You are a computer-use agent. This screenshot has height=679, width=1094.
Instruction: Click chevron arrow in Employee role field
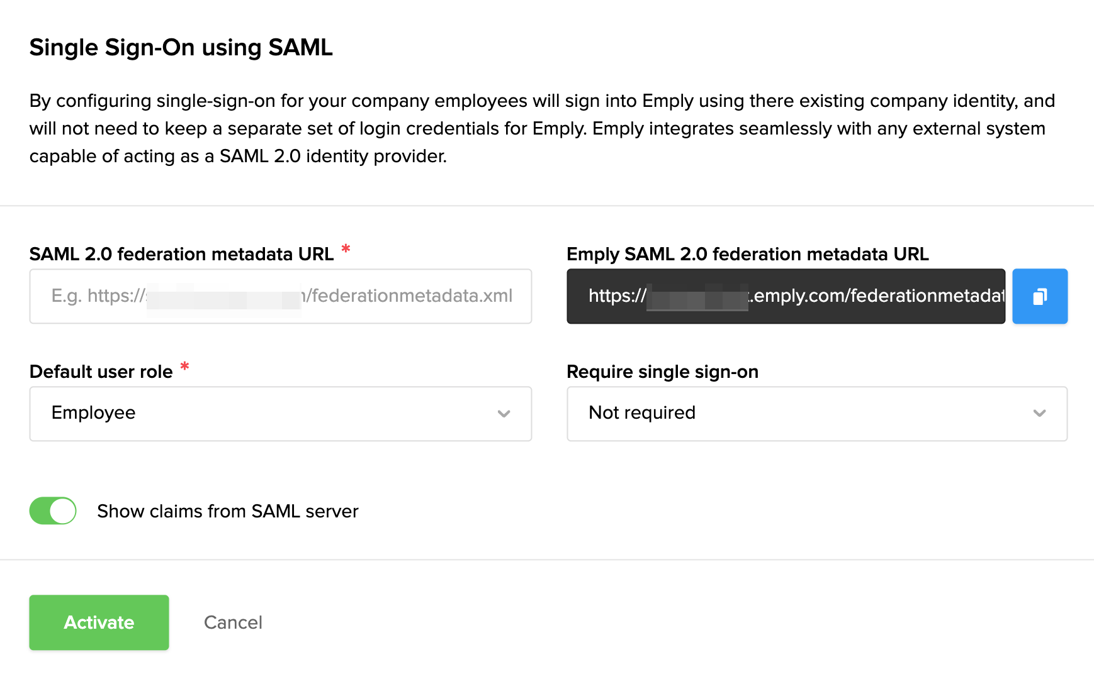(x=504, y=414)
